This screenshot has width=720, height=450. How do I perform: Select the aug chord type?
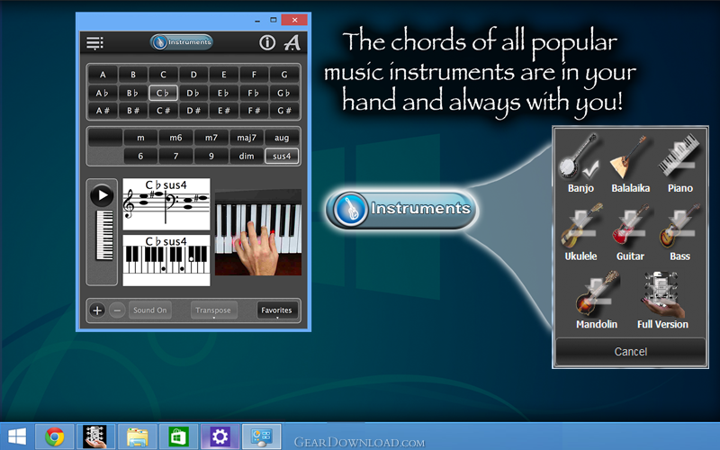(282, 138)
